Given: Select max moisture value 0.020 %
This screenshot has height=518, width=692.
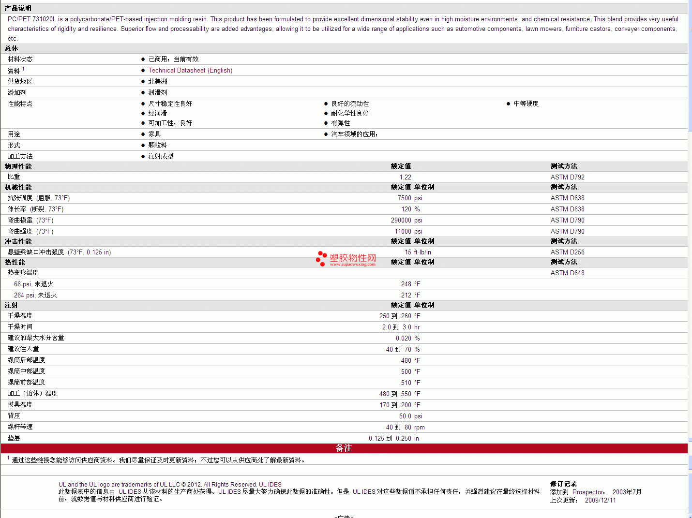Looking at the screenshot, I should pos(407,338).
